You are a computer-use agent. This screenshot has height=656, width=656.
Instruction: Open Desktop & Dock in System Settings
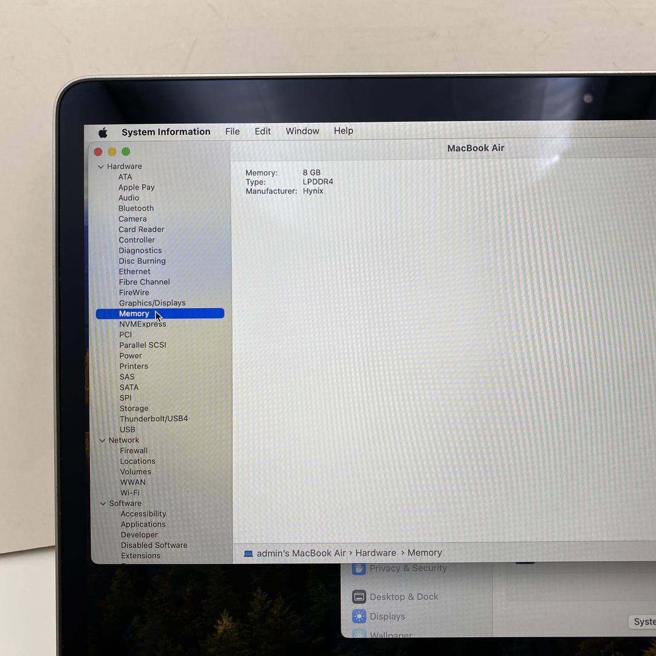tap(395, 596)
